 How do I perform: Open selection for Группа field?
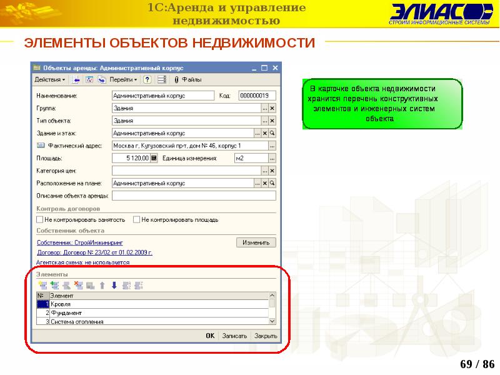click(264, 108)
